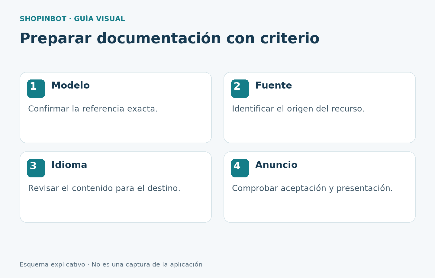The image size is (435, 278).
Task: Select the number 4 badge beside Anuncio
Action: click(240, 168)
